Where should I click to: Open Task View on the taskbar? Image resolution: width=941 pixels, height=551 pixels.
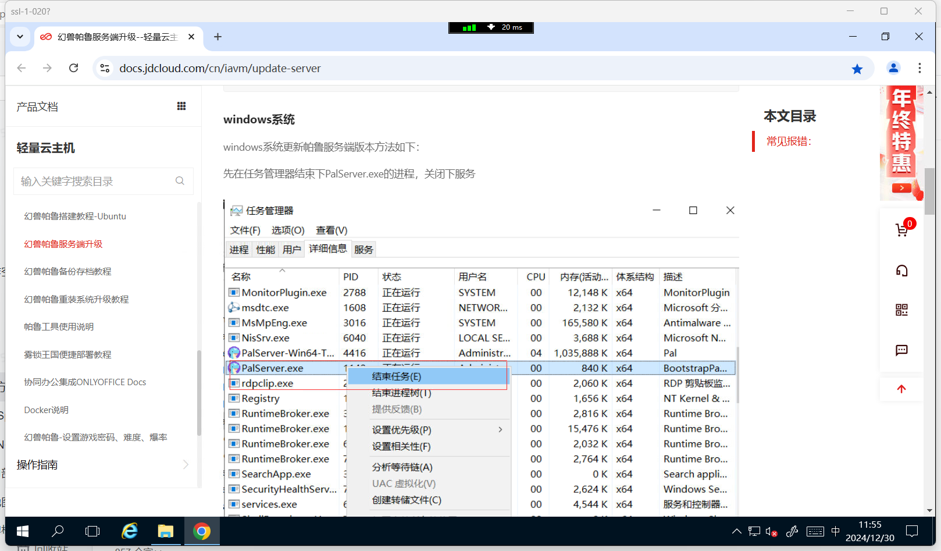click(x=92, y=531)
